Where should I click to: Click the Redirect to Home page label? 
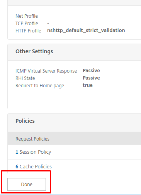[40, 86]
